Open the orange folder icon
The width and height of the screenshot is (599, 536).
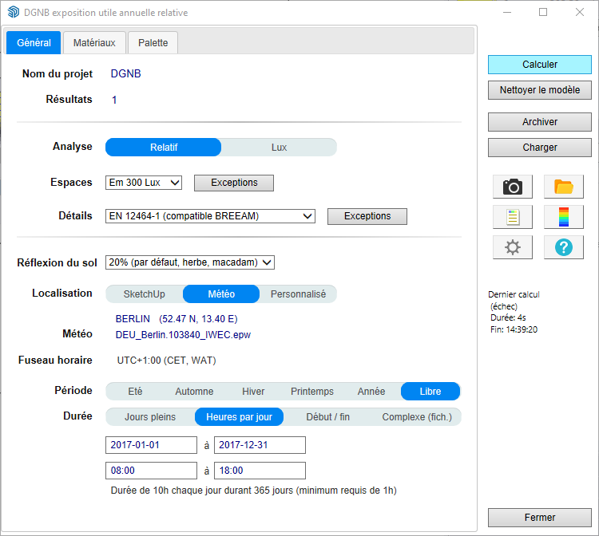(564, 187)
